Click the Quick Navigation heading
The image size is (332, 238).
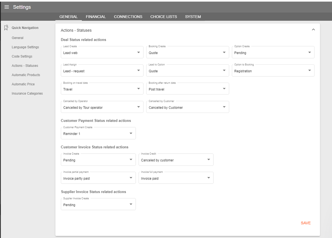tap(25, 28)
